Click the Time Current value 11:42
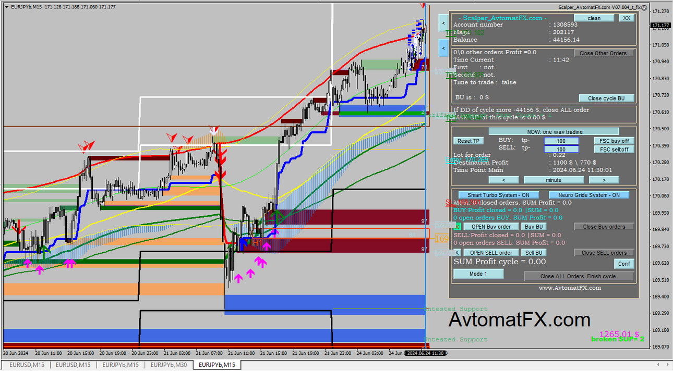Image resolution: width=673 pixels, height=371 pixels. pos(560,60)
